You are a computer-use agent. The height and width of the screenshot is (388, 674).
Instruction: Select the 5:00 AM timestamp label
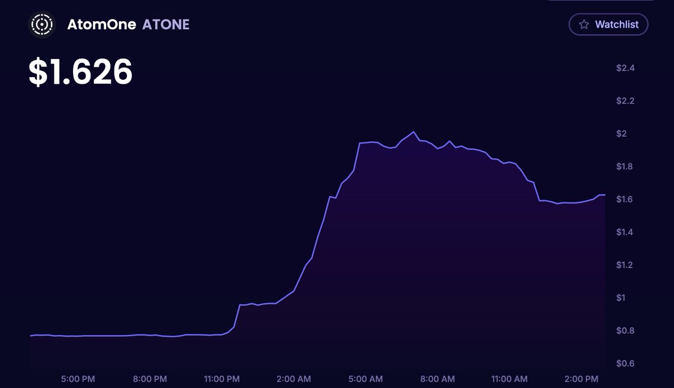[x=365, y=379]
